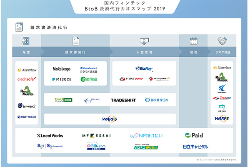The image size is (250, 167).
Task: Click the NP掛け払い logo
Action: 146,136
